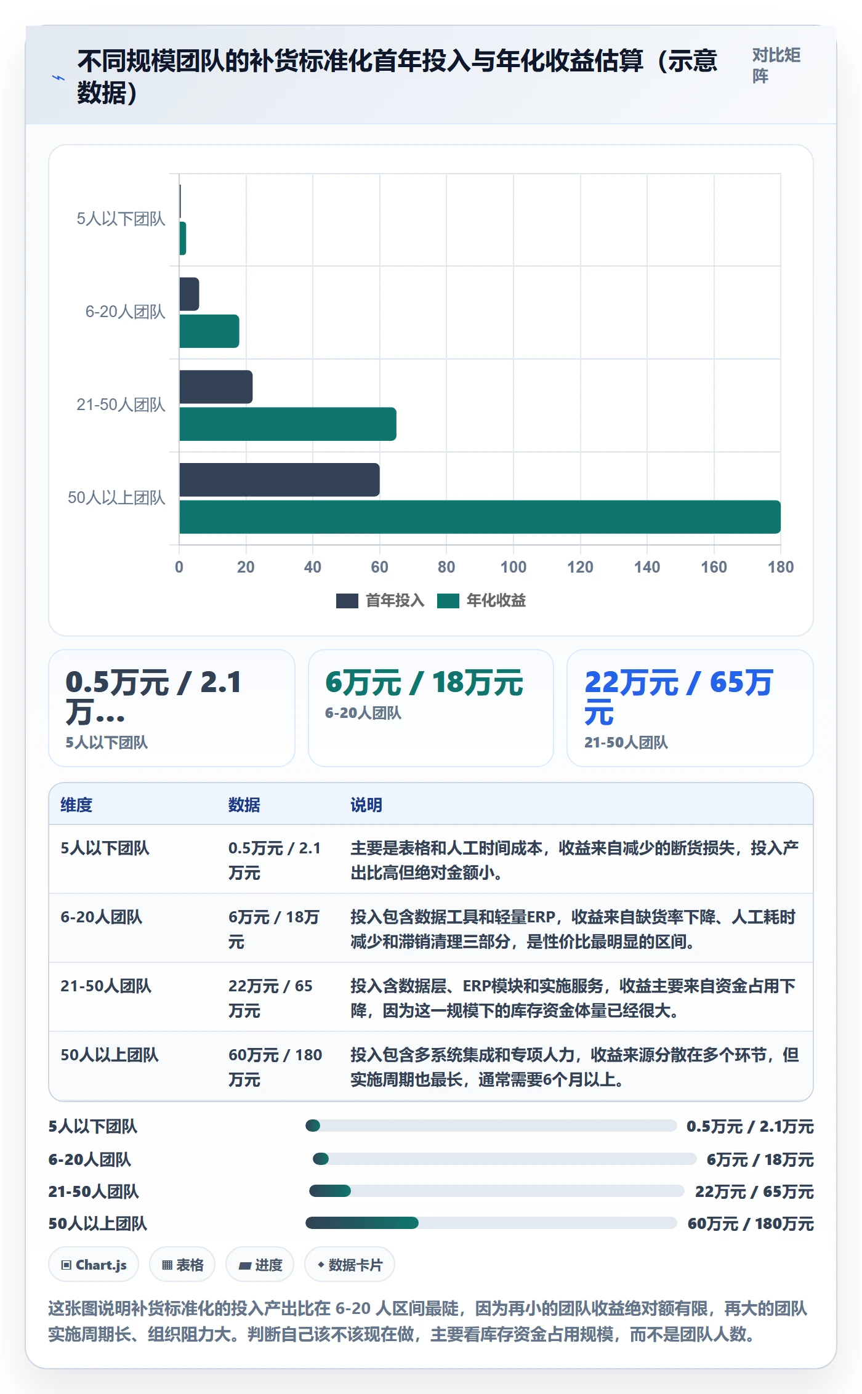Click the 6-20人团队 label on the chart axis
Screen dimensions: 862x1394
[125, 312]
